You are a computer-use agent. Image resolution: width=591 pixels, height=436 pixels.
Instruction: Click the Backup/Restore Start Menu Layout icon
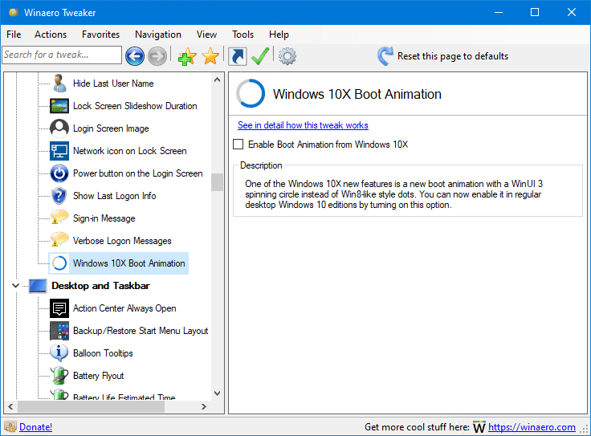pyautogui.click(x=59, y=331)
